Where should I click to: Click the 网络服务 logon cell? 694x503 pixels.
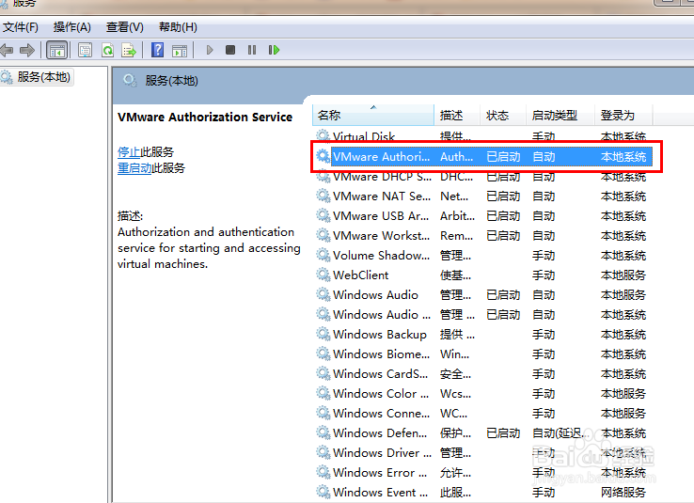(x=623, y=493)
